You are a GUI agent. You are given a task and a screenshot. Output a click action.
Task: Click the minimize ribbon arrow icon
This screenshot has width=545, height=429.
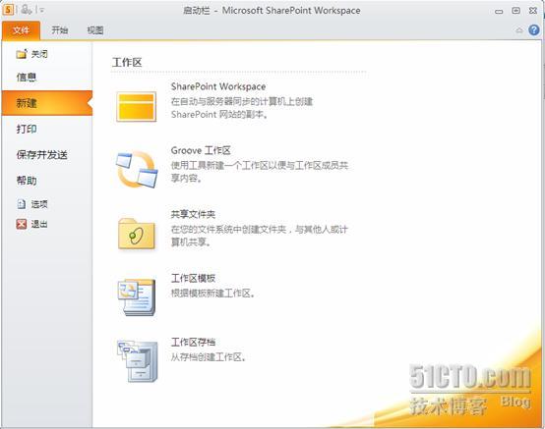519,30
